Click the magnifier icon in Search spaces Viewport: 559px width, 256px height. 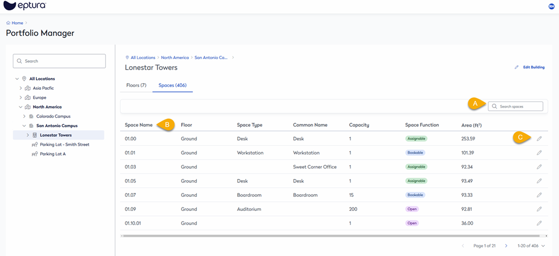pyautogui.click(x=494, y=107)
